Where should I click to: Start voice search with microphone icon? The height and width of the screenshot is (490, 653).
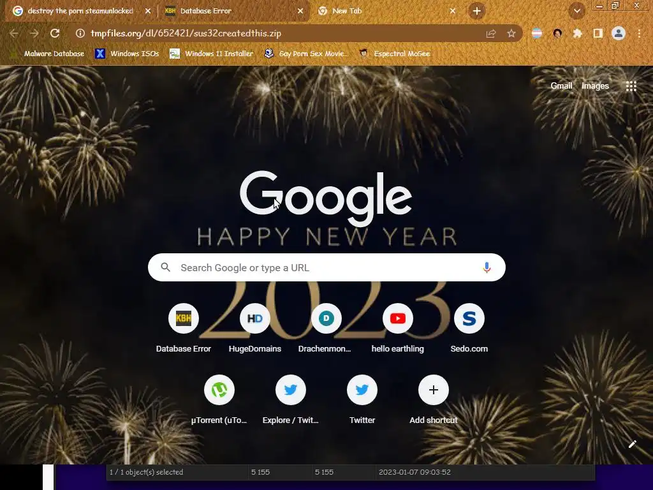point(487,267)
